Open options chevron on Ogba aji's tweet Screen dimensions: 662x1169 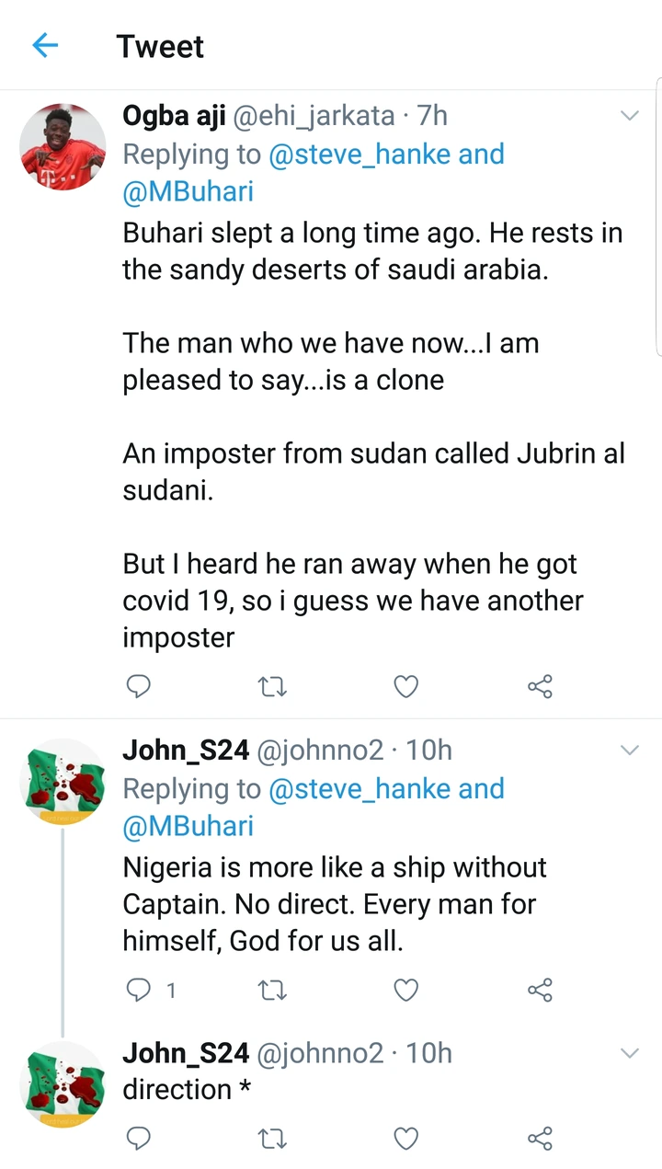click(630, 116)
